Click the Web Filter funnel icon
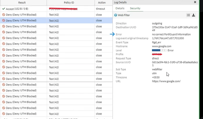The width and height of the screenshot is (203, 119). click(116, 15)
